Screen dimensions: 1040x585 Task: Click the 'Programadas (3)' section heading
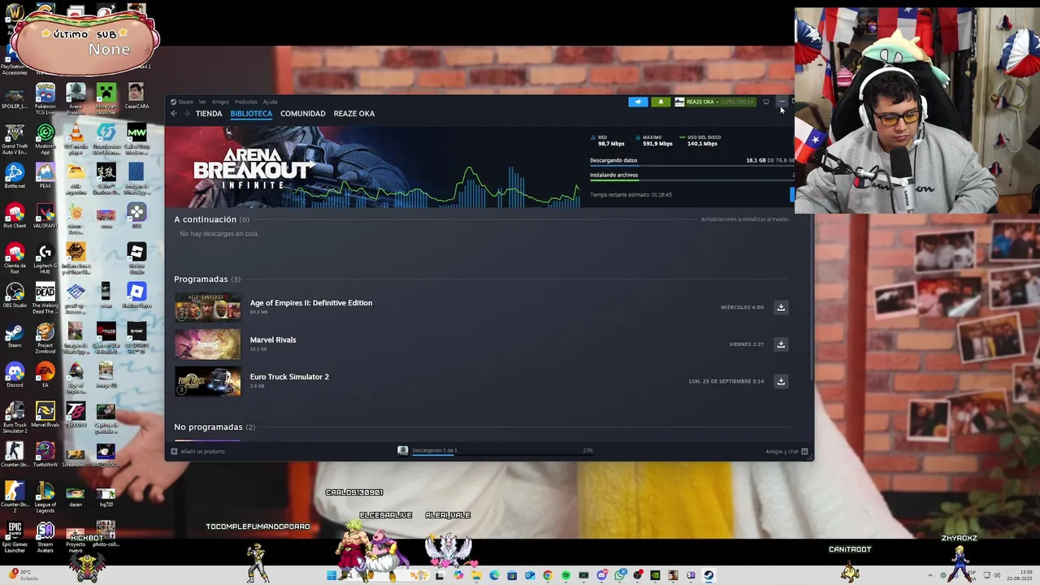pos(207,279)
